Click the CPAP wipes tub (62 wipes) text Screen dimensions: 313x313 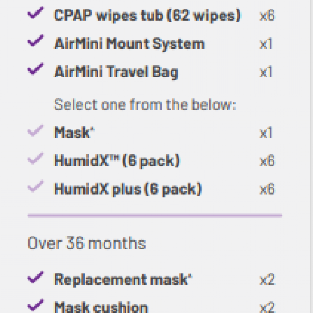coord(148,16)
